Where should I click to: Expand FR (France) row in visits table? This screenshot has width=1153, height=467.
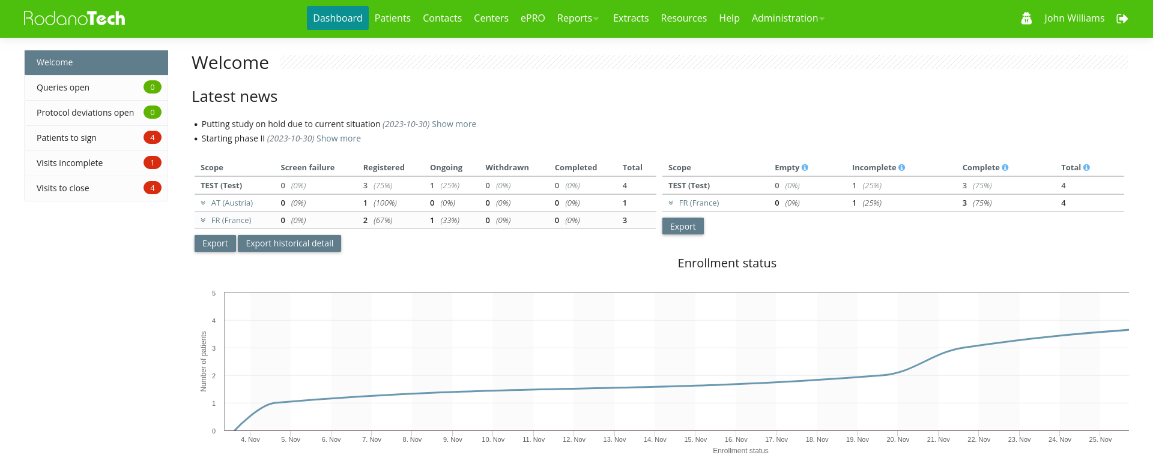click(671, 203)
